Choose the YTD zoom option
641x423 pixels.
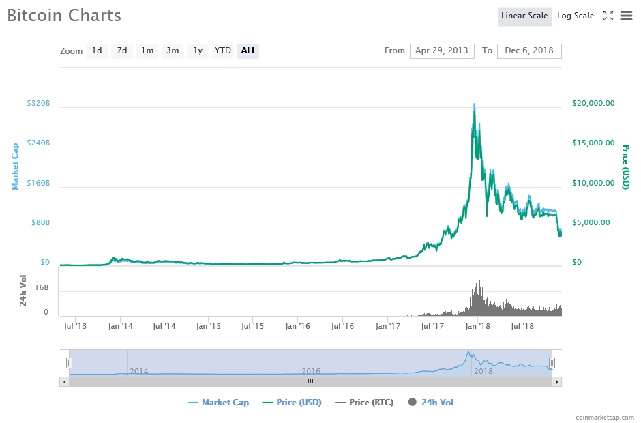(222, 50)
